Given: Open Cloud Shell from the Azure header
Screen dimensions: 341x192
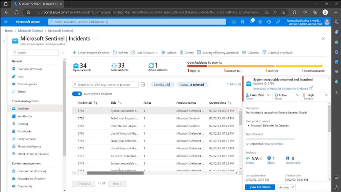Looking at the screenshot, I should [x=233, y=22].
